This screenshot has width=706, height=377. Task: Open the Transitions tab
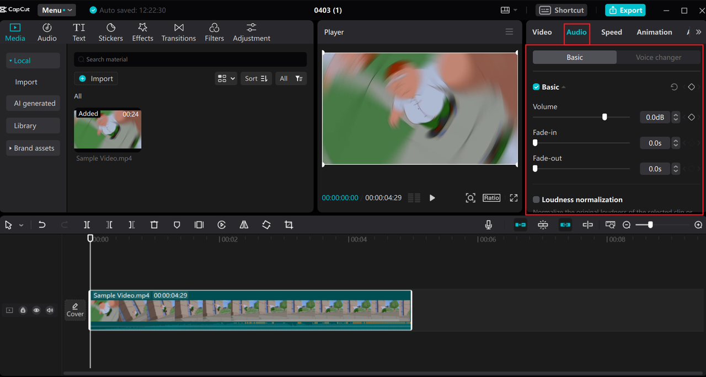[x=179, y=33]
